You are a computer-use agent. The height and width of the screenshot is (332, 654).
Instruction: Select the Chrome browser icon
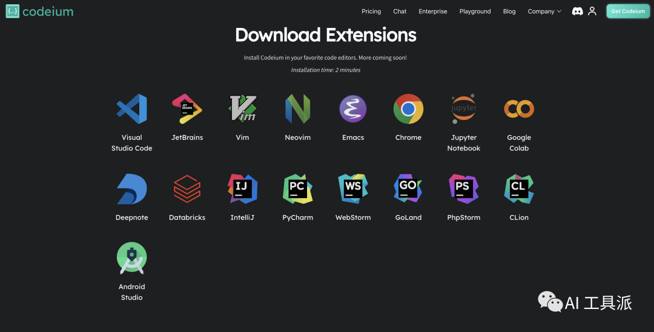(408, 109)
